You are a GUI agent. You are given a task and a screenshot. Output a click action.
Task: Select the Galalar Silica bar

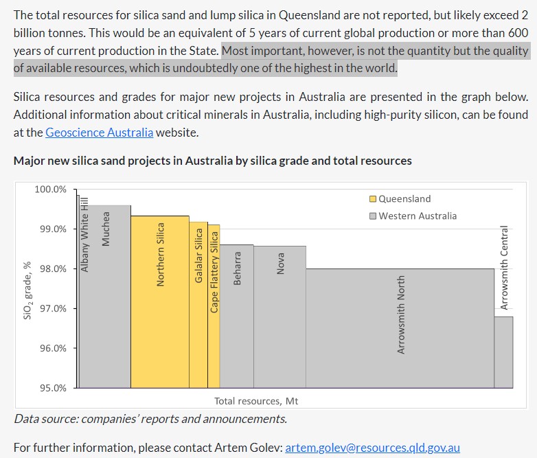198,305
